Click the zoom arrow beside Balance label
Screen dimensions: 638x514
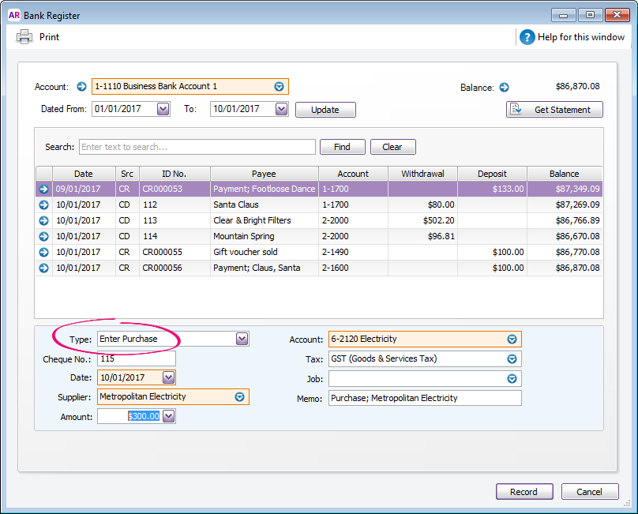click(504, 88)
